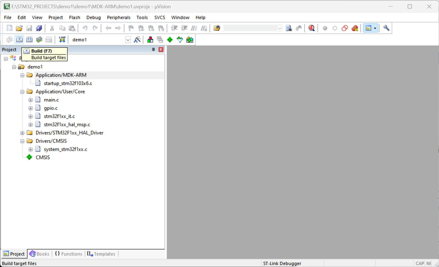Select the CMSIS component item
Image resolution: width=439 pixels, height=267 pixels.
pyautogui.click(x=43, y=157)
